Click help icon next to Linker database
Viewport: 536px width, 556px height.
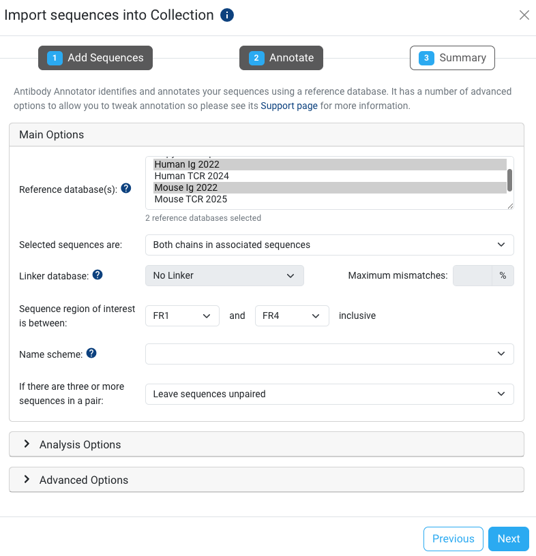98,275
